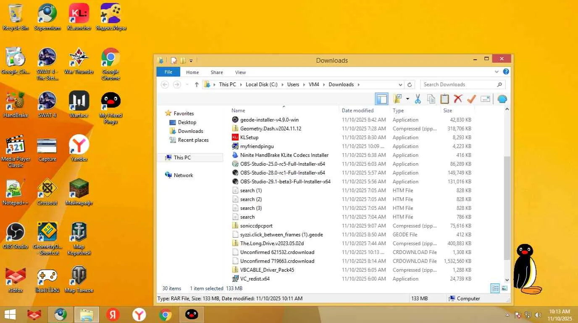Click the Copy icon in Explorer toolbar

431,99
